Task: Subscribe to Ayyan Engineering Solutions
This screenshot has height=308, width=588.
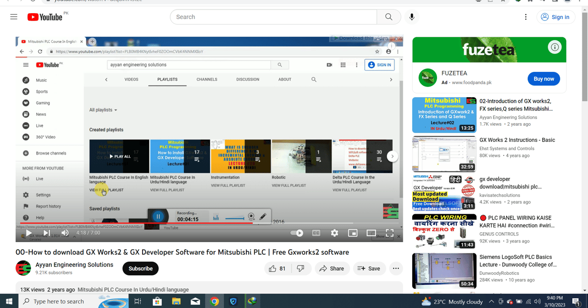Action: point(141,268)
